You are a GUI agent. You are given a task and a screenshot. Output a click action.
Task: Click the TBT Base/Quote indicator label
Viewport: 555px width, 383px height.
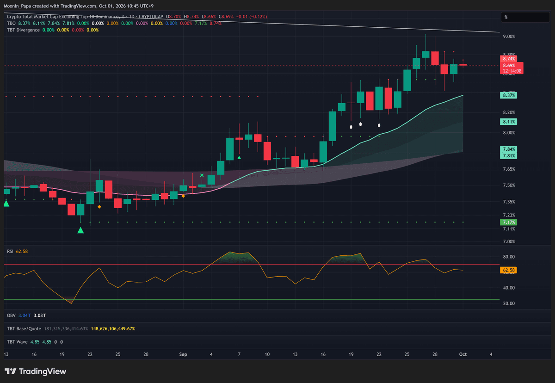tap(24, 328)
